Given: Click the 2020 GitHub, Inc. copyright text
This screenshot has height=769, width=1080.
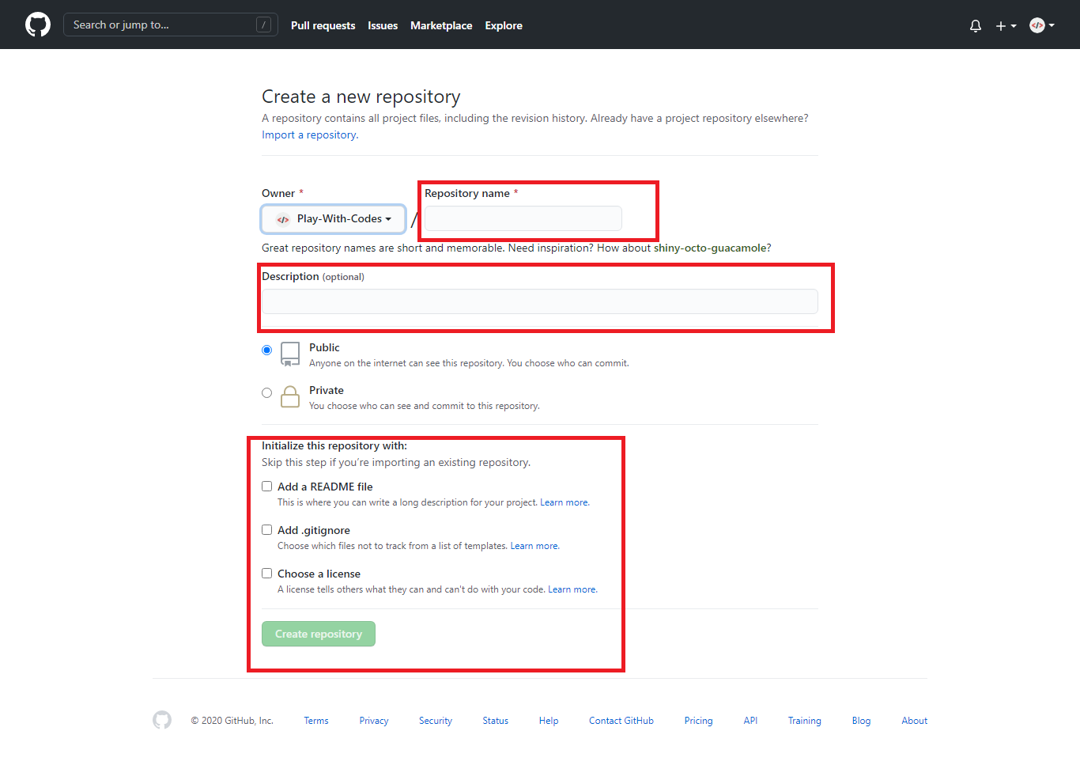Looking at the screenshot, I should (x=232, y=721).
